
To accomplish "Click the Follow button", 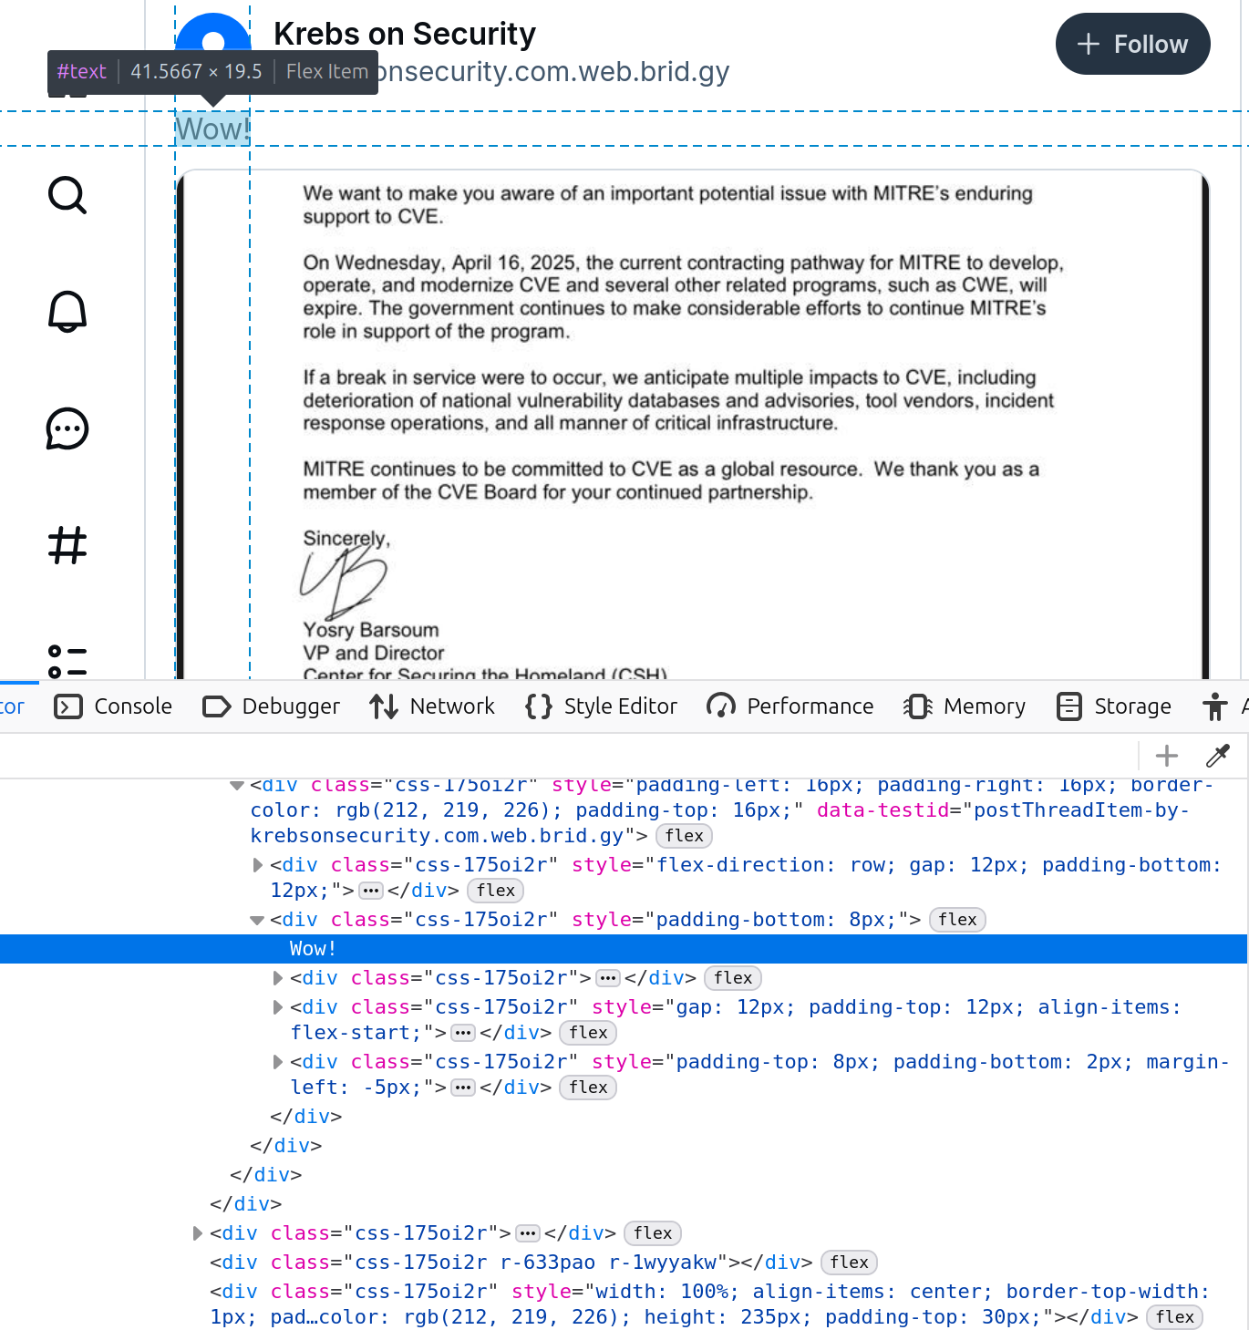I will tap(1132, 43).
